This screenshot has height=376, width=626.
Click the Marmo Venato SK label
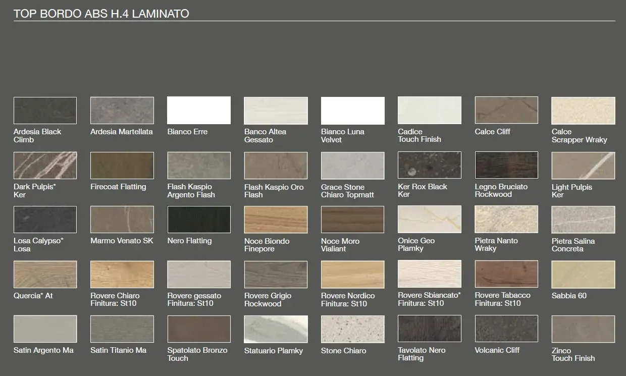pyautogui.click(x=122, y=241)
